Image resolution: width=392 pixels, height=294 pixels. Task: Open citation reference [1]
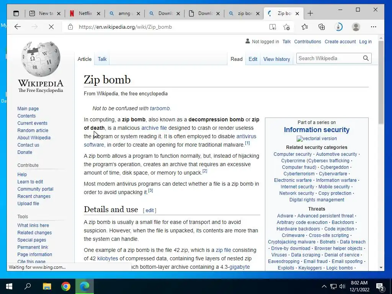247,143
